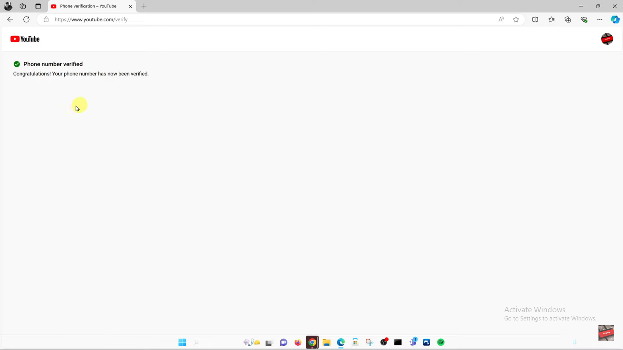623x350 pixels.
Task: Open Browser essentials
Action: click(584, 19)
